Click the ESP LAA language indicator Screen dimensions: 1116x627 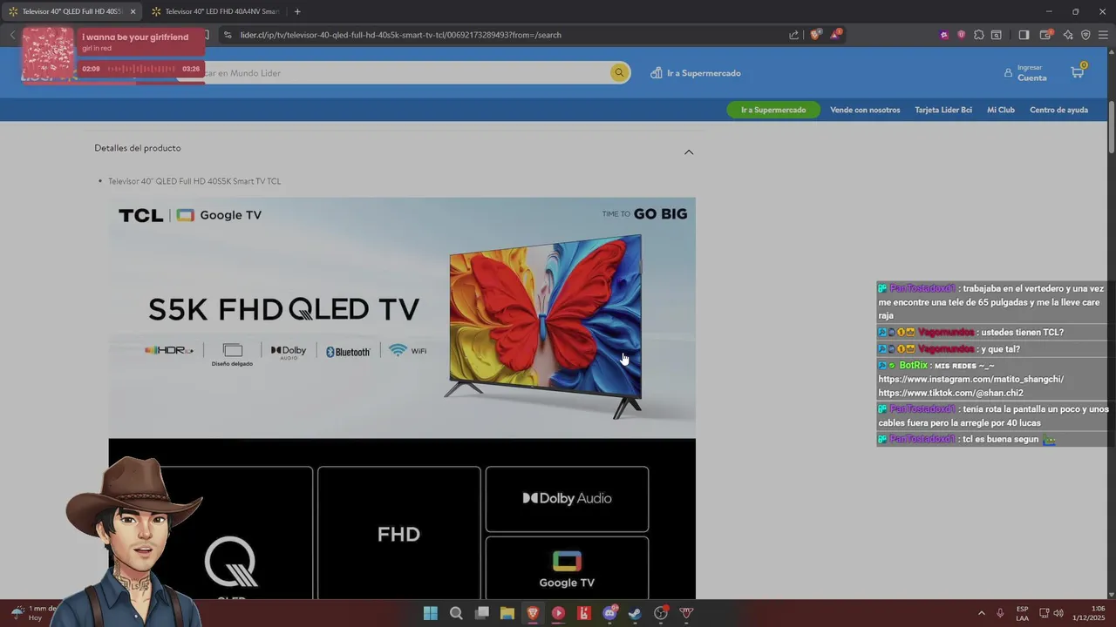tap(1022, 613)
